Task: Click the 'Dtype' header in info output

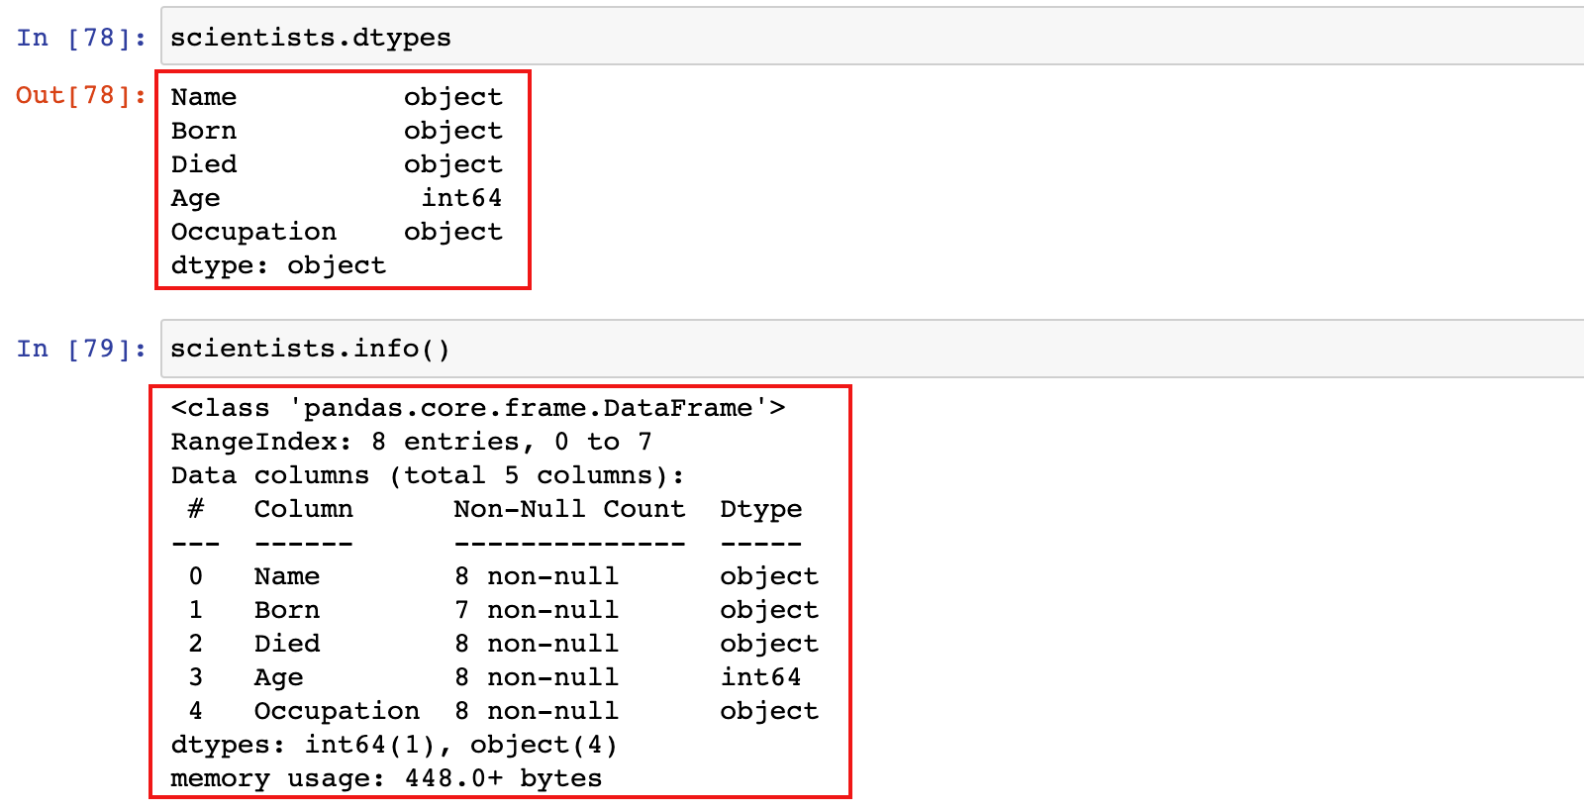Action: pyautogui.click(x=761, y=510)
